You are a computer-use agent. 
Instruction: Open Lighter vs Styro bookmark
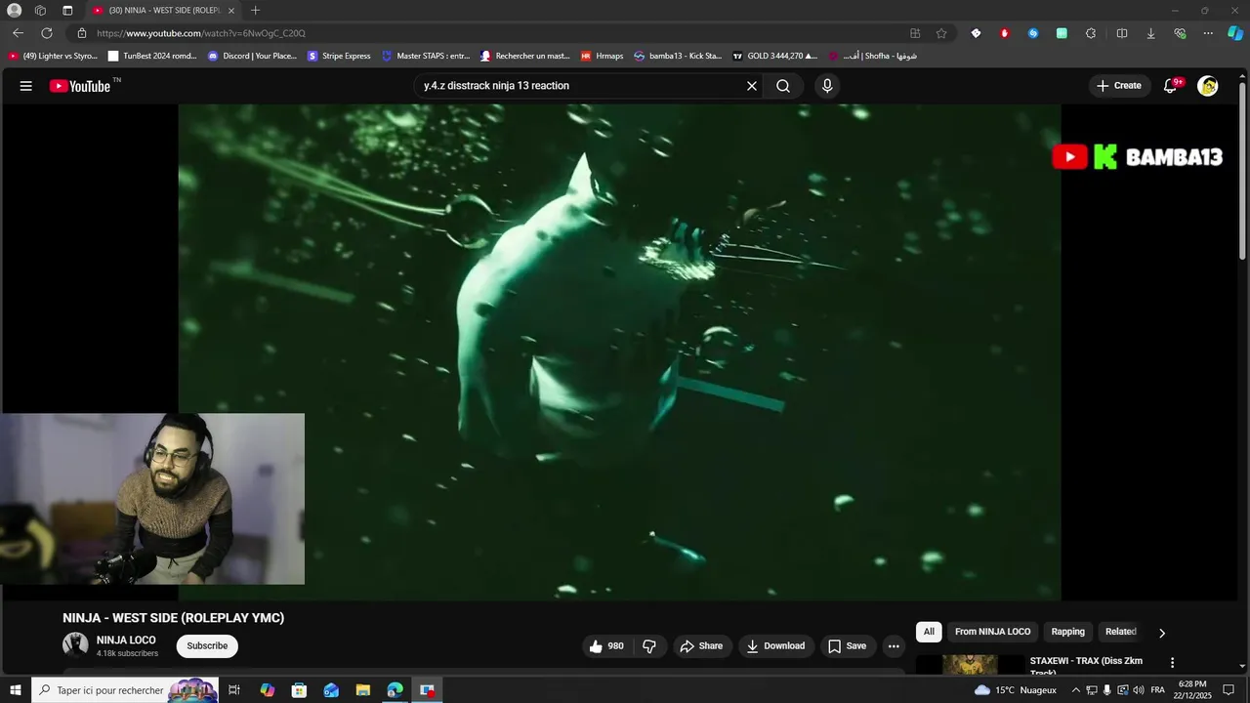54,56
